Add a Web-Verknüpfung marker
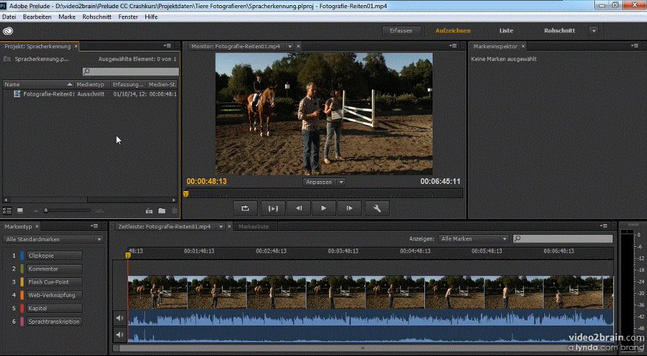 click(55, 295)
